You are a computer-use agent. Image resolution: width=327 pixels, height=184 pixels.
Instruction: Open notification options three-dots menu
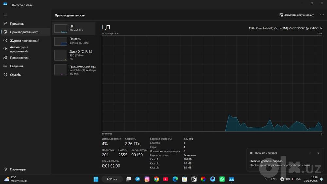pyautogui.click(x=310, y=153)
